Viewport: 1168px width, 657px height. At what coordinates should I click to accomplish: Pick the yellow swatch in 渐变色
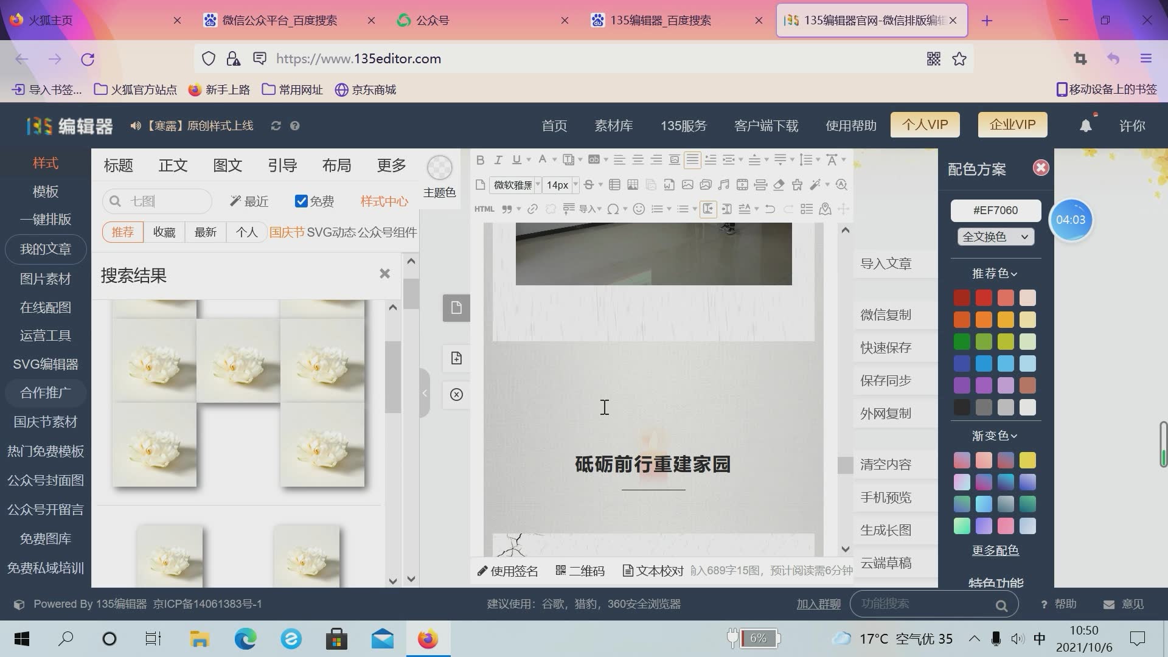1027,460
